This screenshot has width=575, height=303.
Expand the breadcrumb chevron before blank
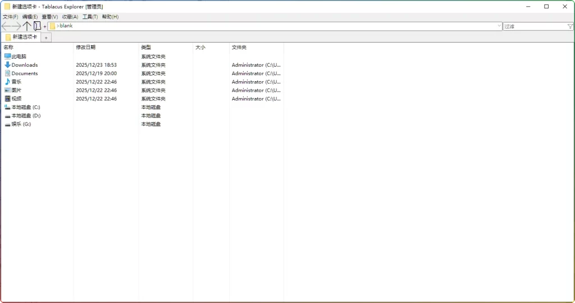58,26
